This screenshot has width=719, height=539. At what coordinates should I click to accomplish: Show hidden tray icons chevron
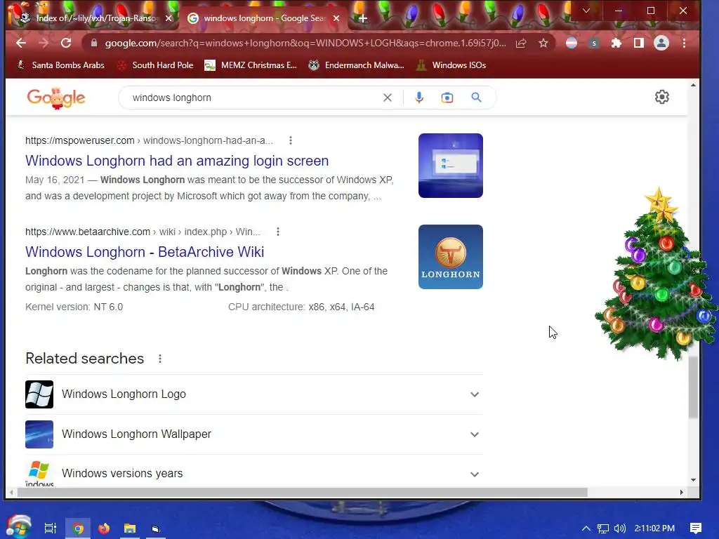point(586,528)
